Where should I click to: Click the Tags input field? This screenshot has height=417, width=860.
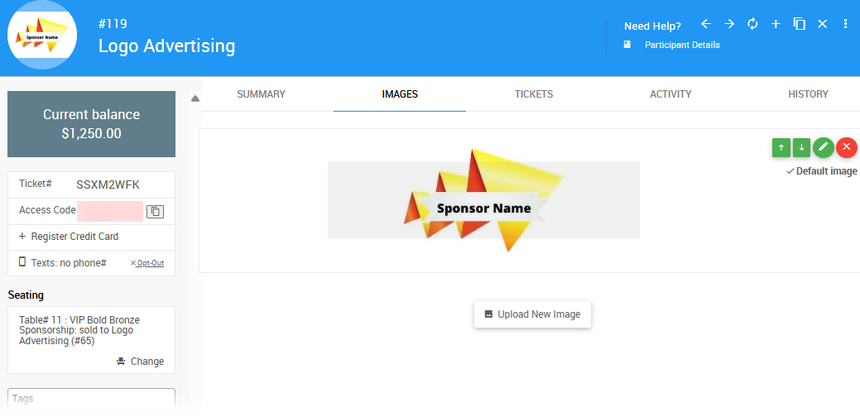pos(91,399)
